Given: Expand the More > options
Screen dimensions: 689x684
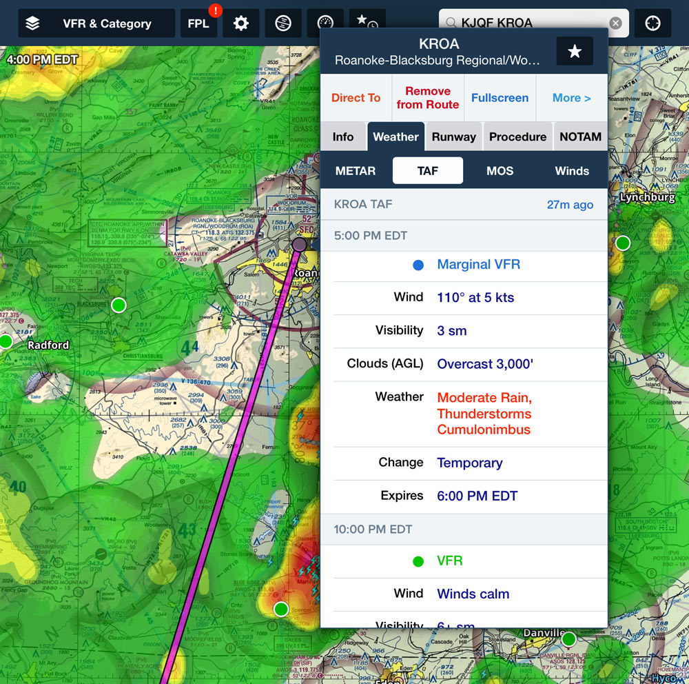Looking at the screenshot, I should 571,98.
